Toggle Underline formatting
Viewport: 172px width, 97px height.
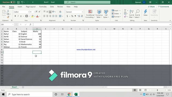(21, 16)
